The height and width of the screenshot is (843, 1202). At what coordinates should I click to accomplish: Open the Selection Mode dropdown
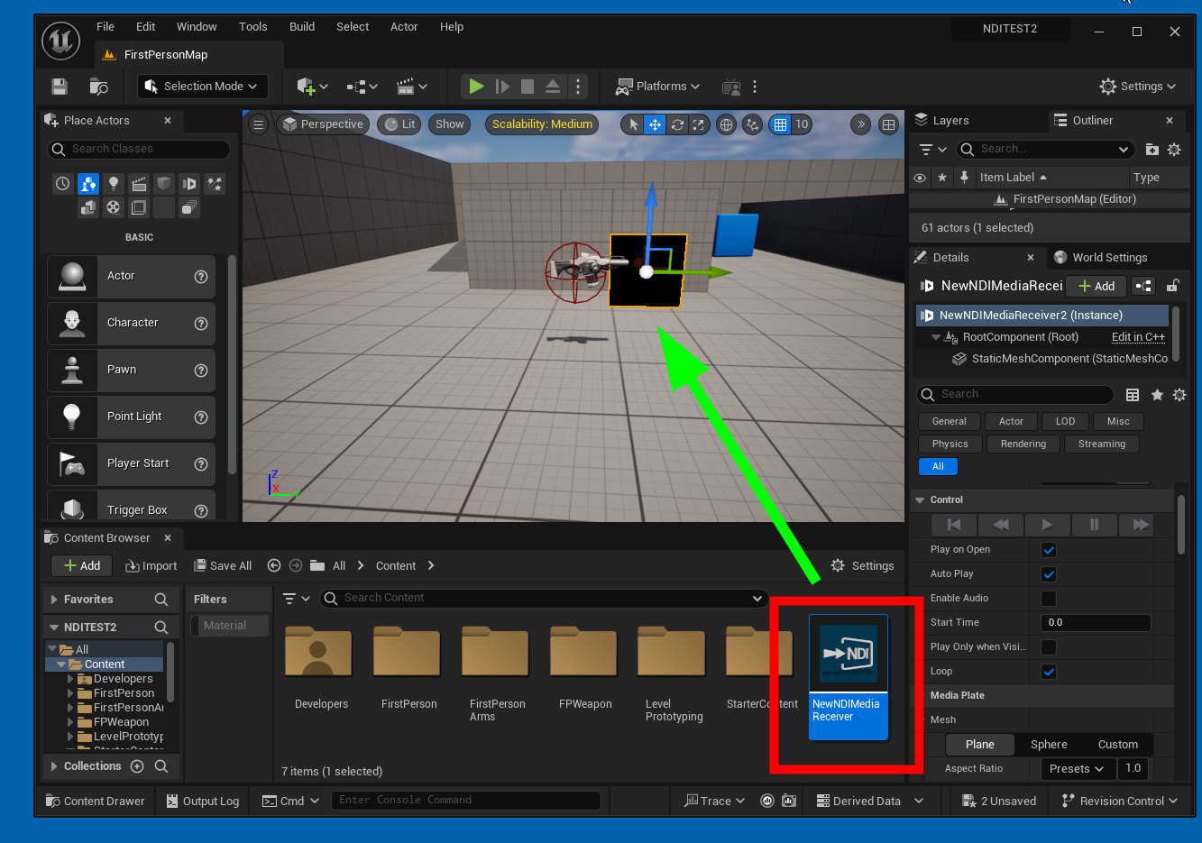pyautogui.click(x=203, y=87)
